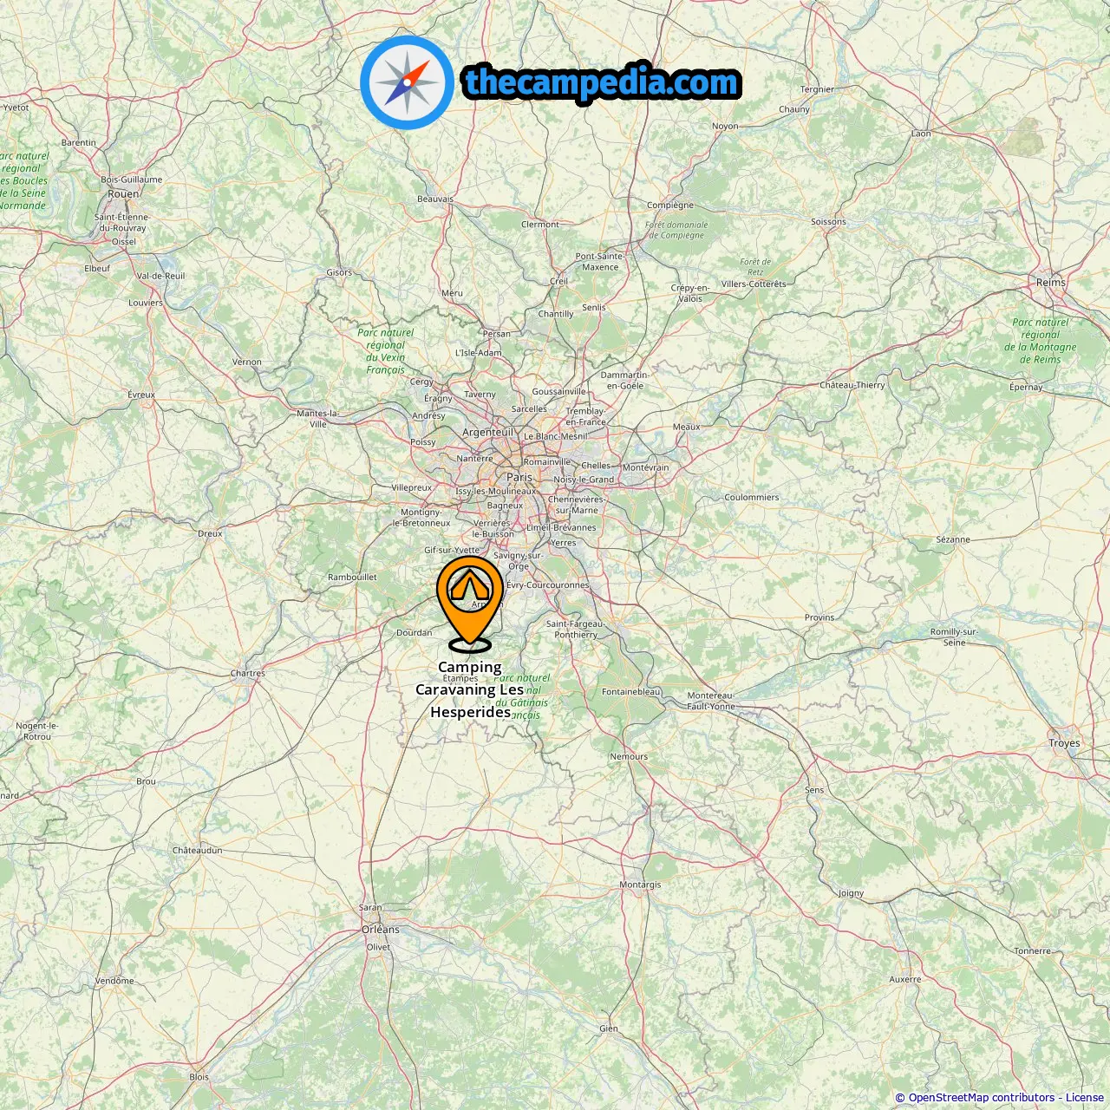This screenshot has height=1110, width=1110.
Task: Click the Auxerre town label
Action: (x=905, y=979)
